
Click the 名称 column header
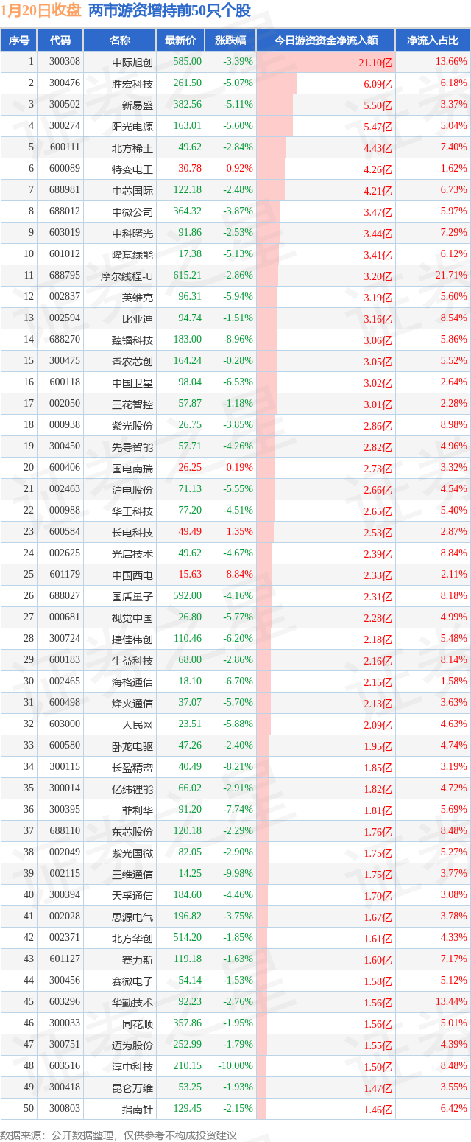click(x=119, y=41)
